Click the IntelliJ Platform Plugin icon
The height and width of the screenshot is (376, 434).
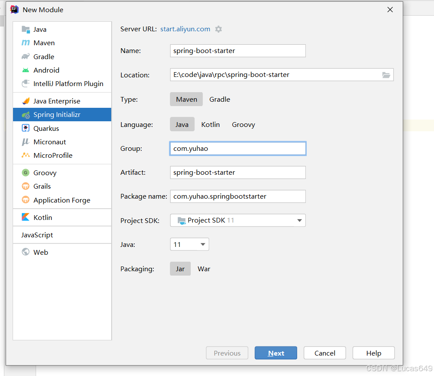[26, 83]
